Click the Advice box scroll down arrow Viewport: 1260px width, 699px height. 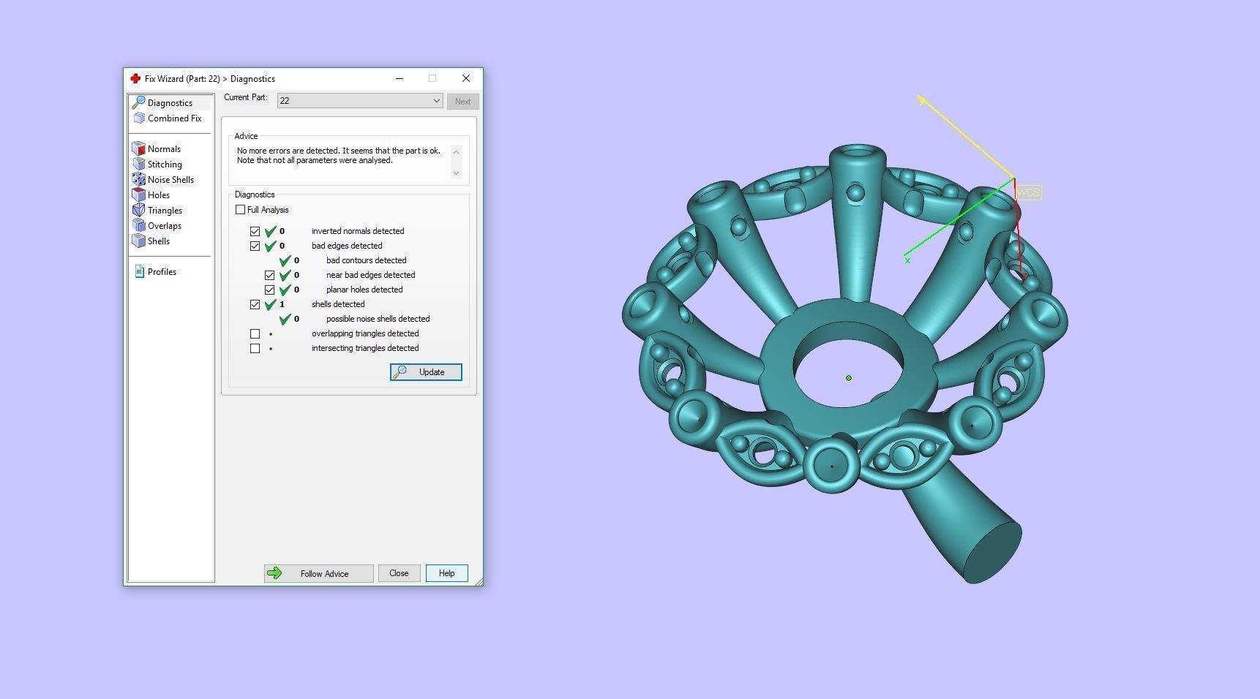point(457,173)
